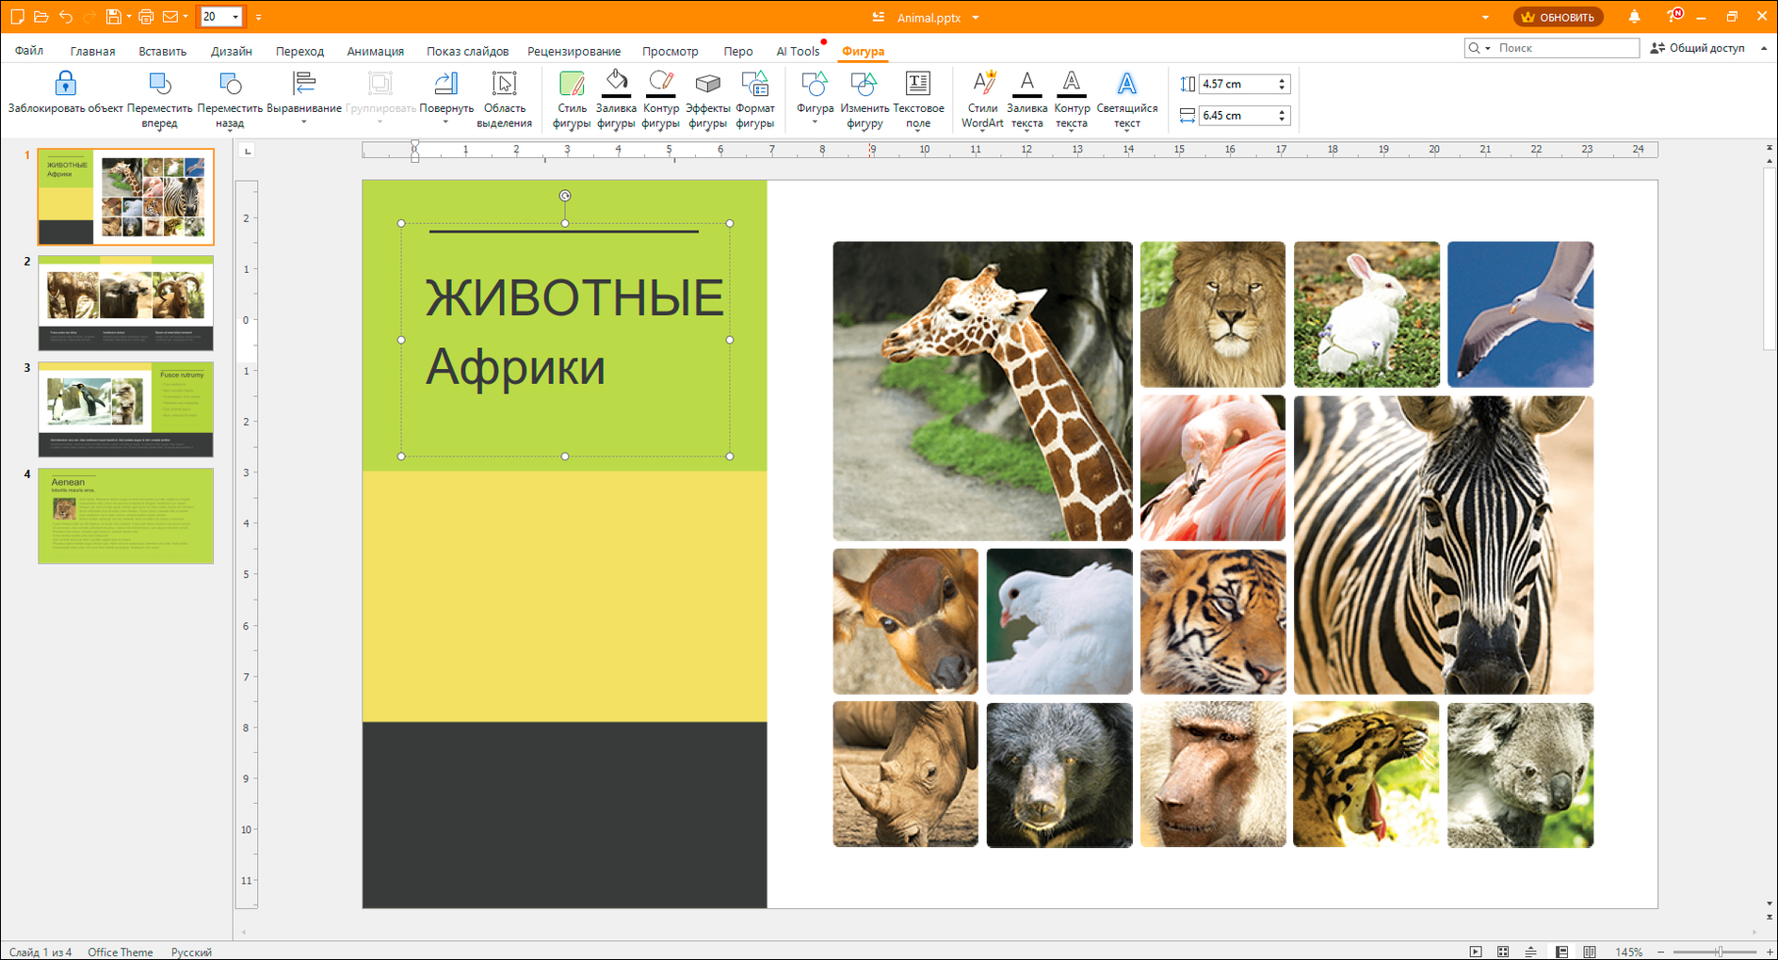Select slide 3 penguin thumbnail
The width and height of the screenshot is (1778, 960).
(x=126, y=409)
